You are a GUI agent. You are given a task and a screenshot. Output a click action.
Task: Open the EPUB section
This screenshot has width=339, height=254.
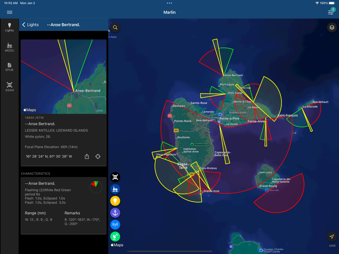pyautogui.click(x=9, y=67)
